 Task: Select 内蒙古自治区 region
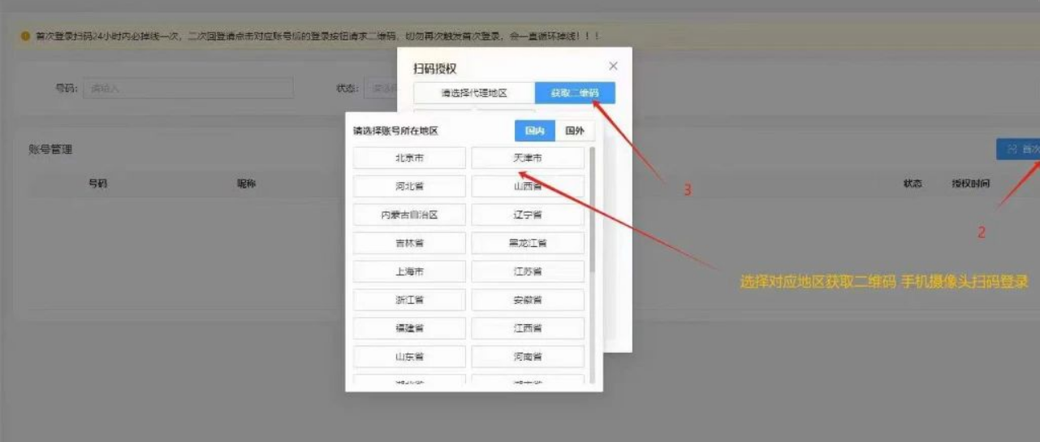(x=409, y=214)
